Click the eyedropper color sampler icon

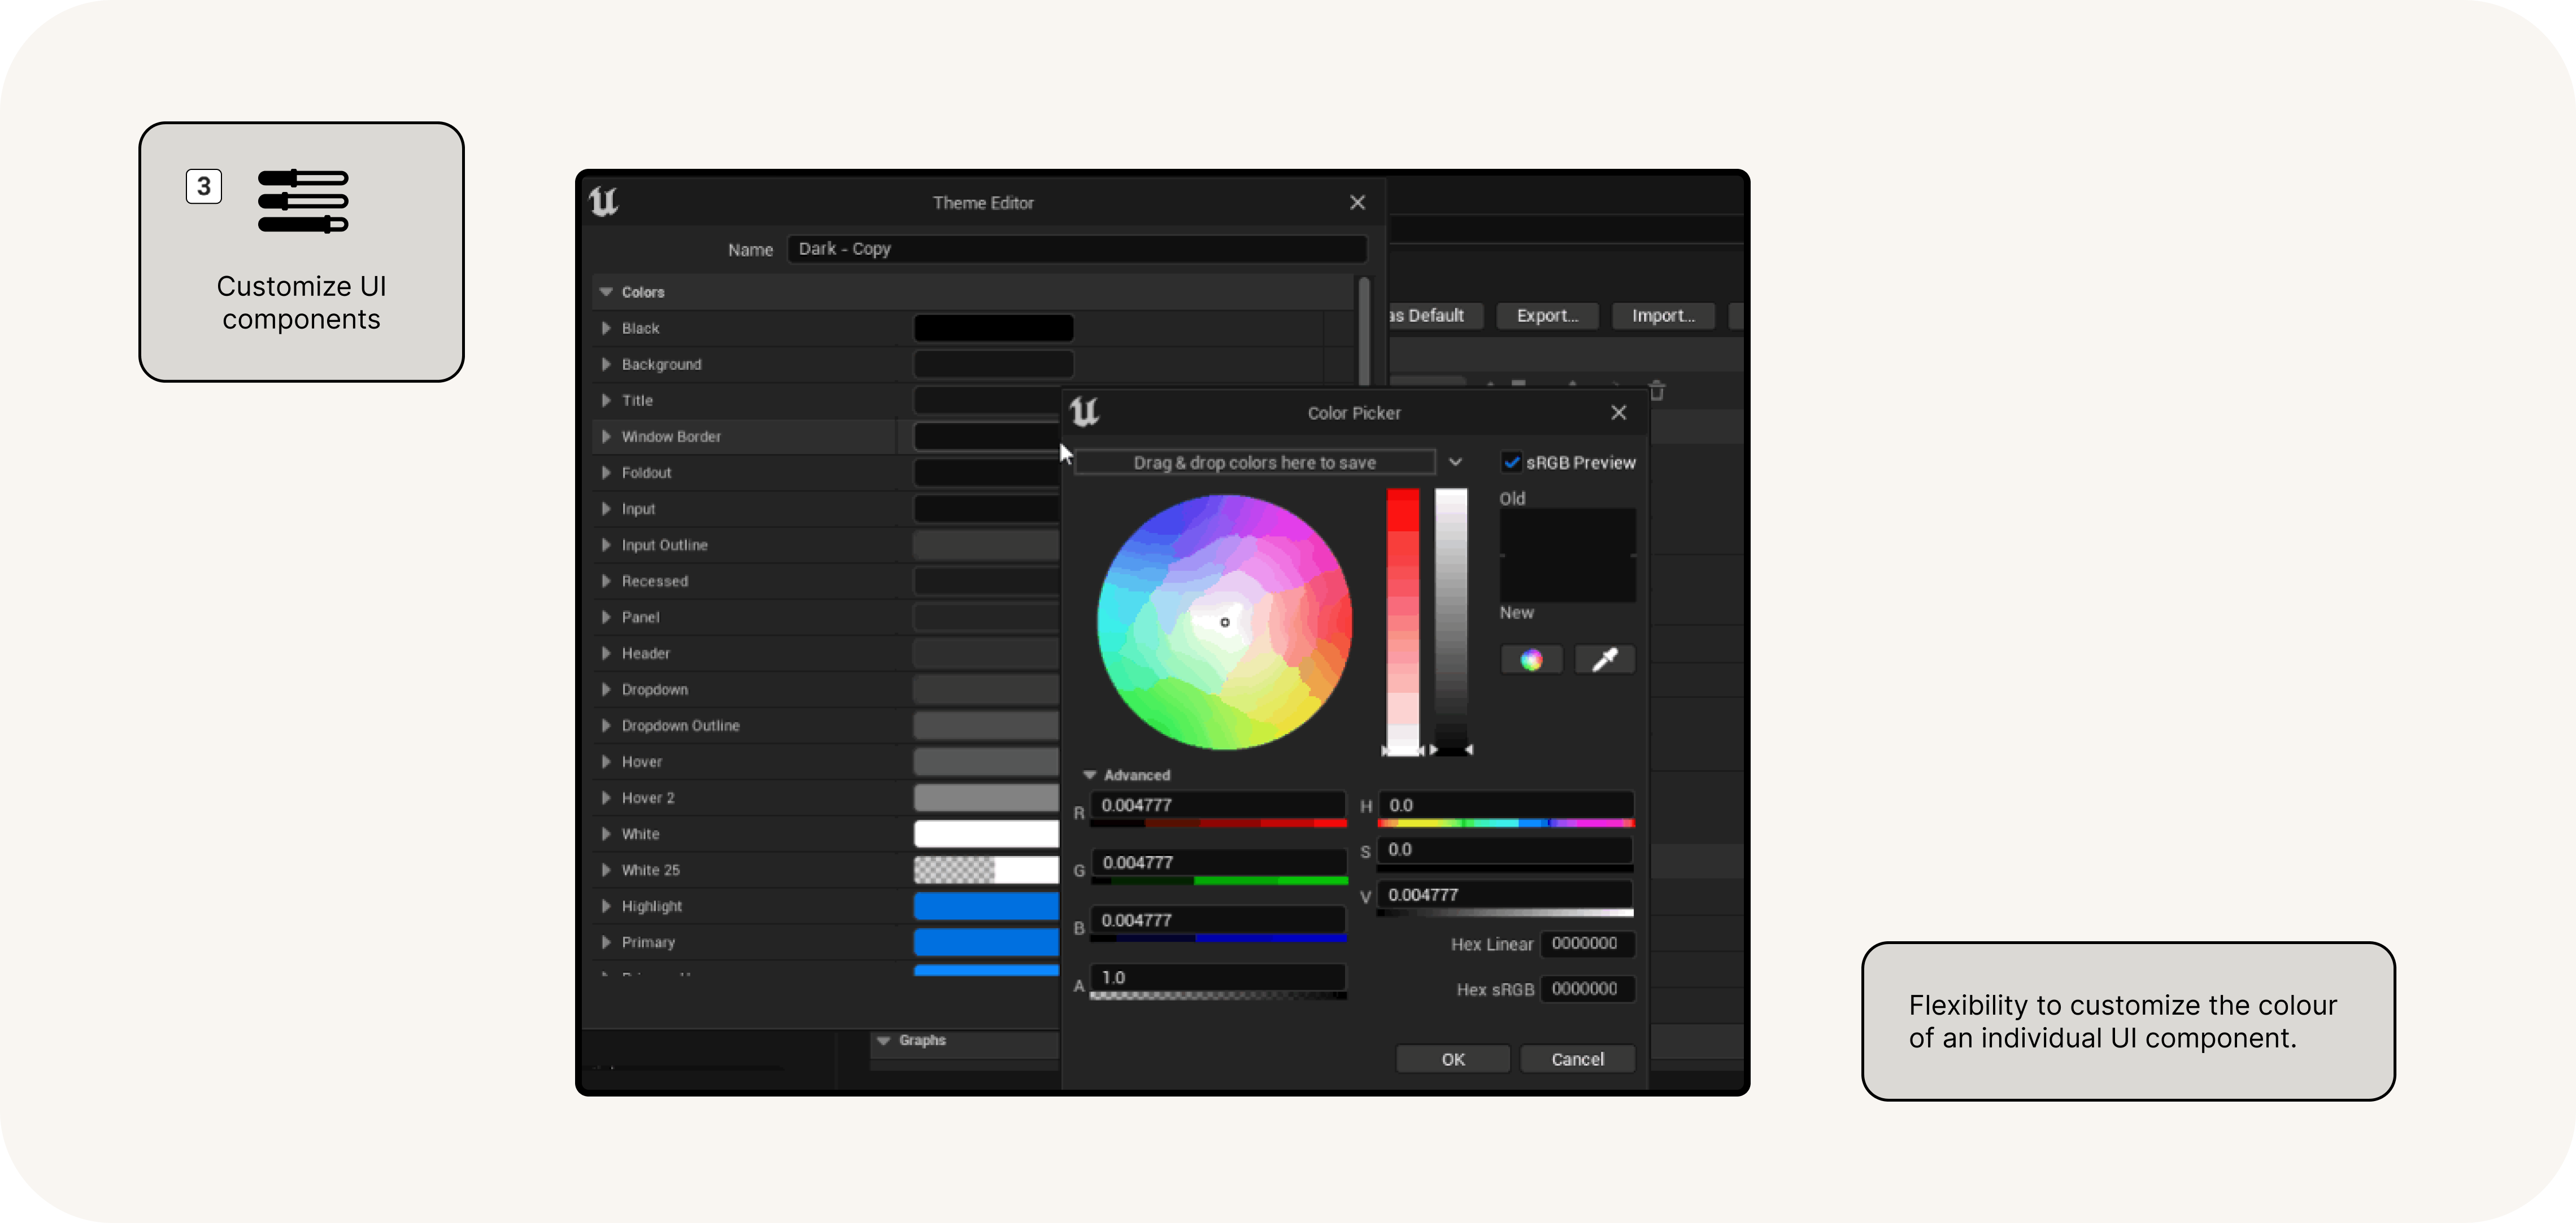(1604, 659)
